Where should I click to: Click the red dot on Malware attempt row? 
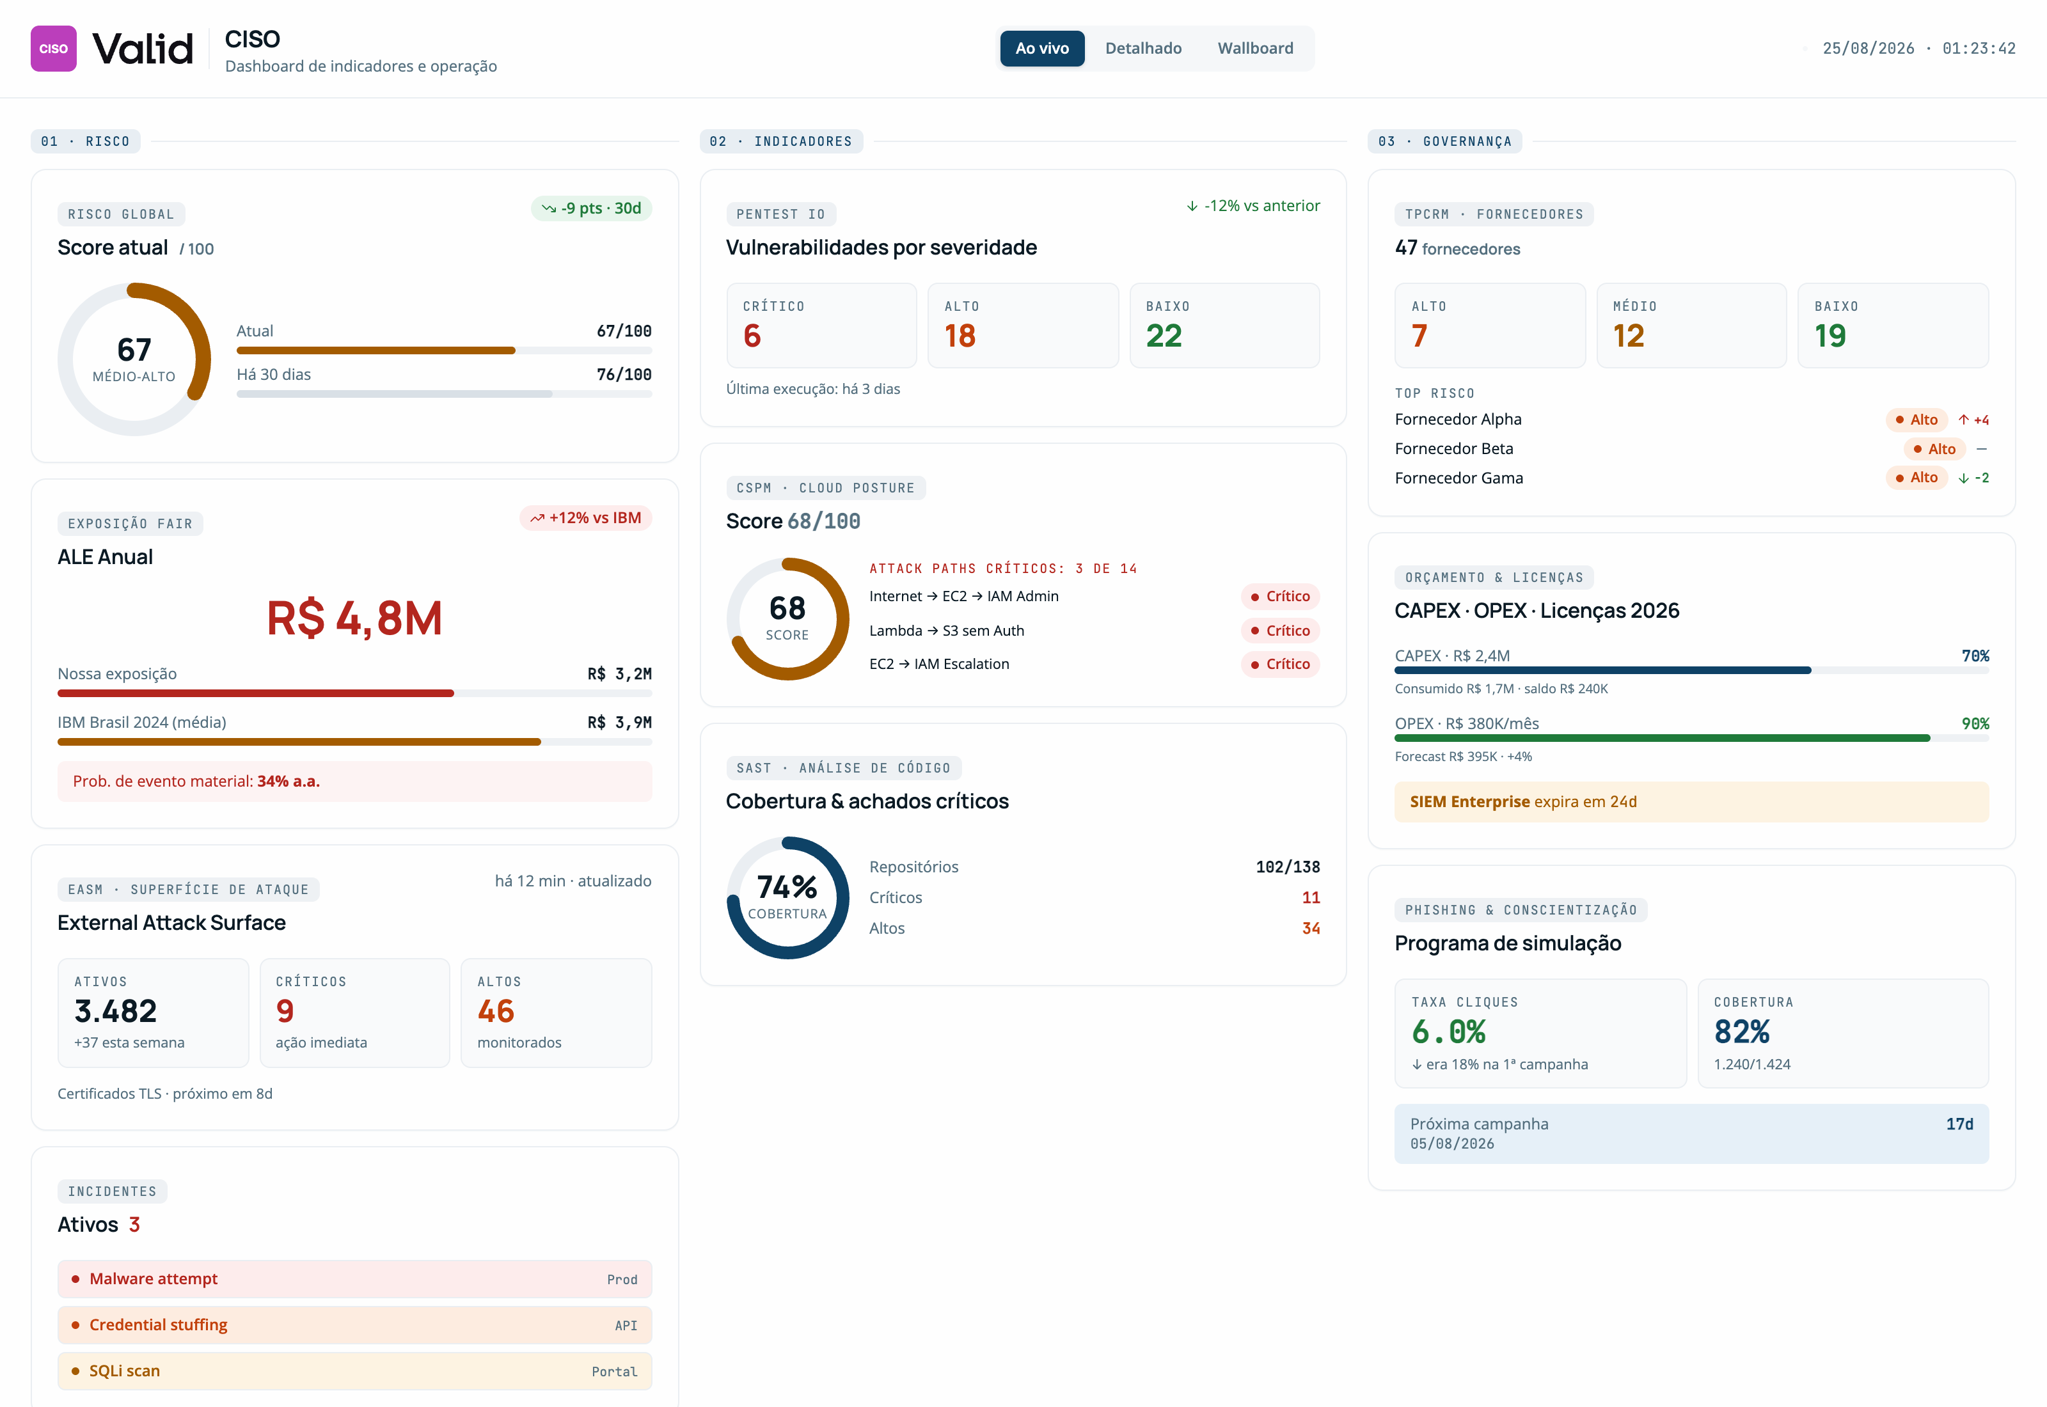pyautogui.click(x=76, y=1279)
